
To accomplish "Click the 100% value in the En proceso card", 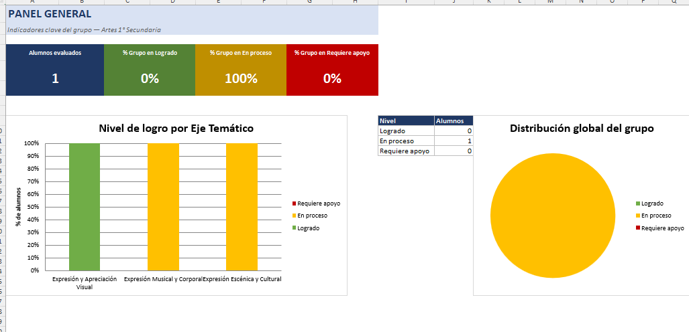I will click(x=241, y=78).
